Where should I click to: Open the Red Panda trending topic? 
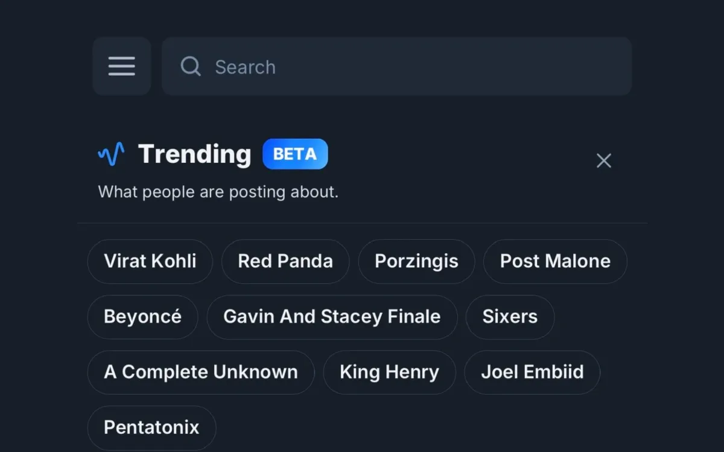point(285,262)
